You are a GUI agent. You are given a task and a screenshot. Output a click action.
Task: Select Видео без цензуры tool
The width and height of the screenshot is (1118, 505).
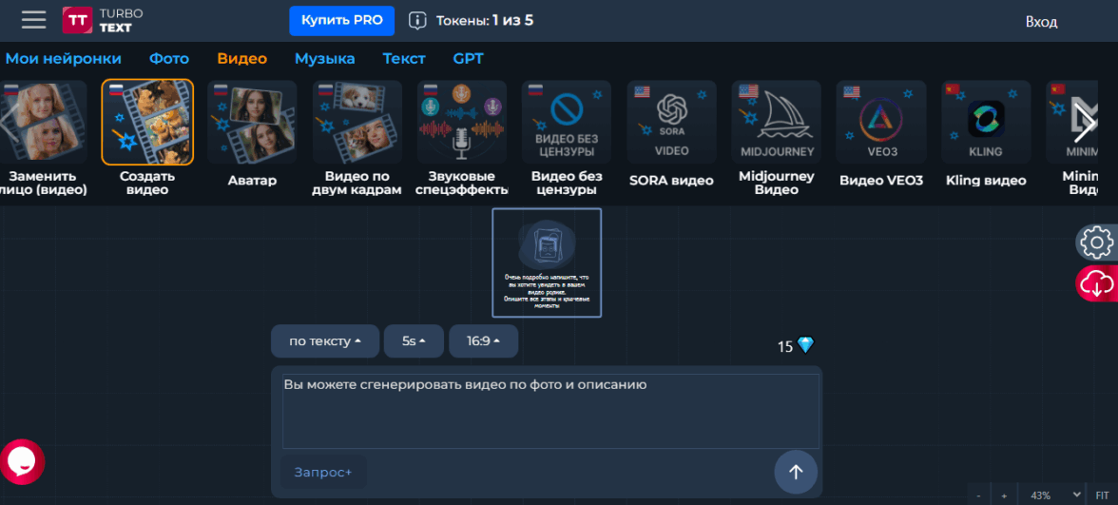(x=567, y=139)
